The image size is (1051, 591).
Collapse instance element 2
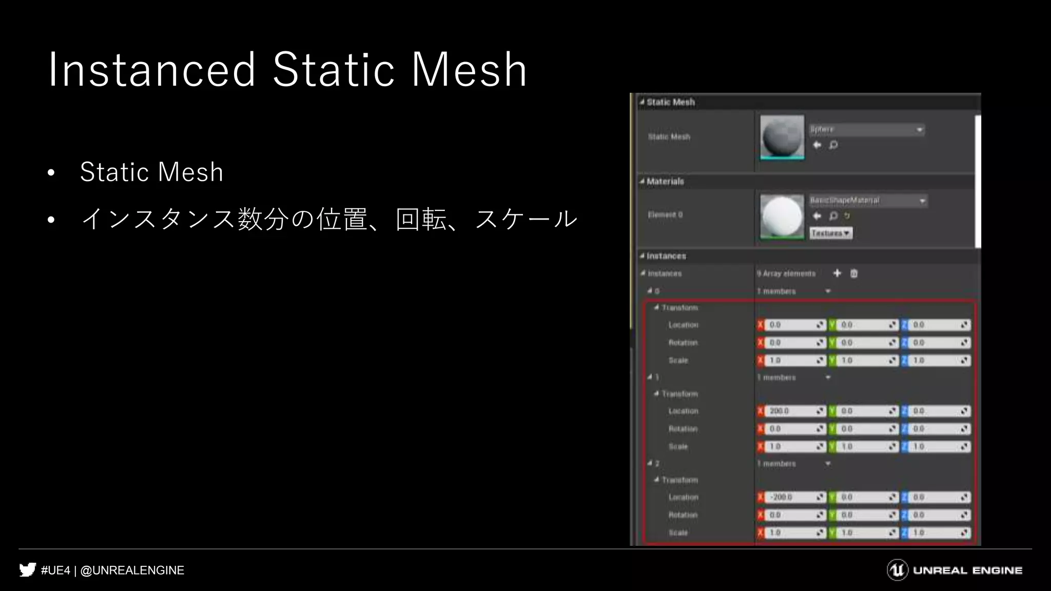tap(650, 463)
